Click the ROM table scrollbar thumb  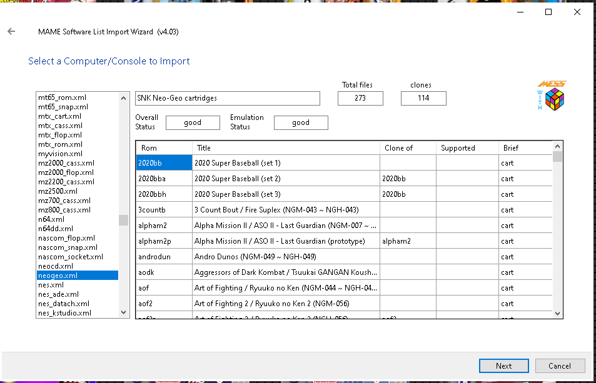[x=557, y=157]
